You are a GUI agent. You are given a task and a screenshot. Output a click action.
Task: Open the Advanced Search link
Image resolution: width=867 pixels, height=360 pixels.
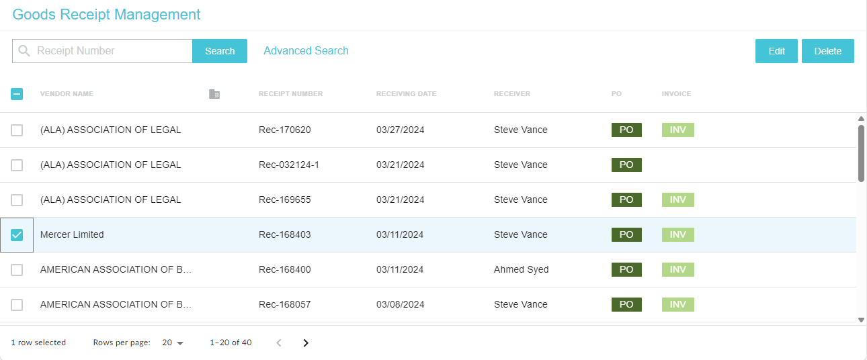(306, 51)
